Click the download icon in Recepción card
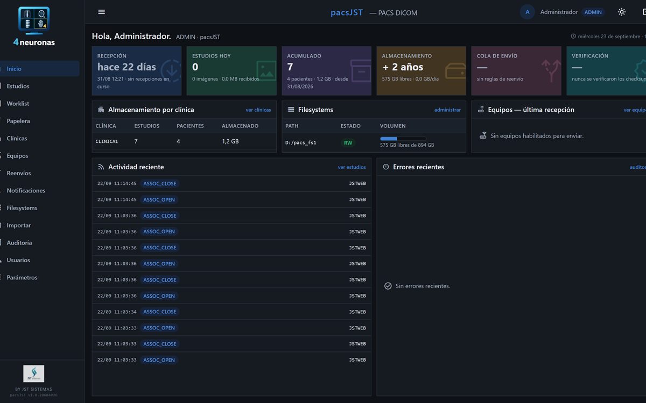 [x=172, y=70]
